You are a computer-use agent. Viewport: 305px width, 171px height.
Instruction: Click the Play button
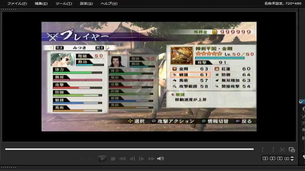click(x=102, y=159)
